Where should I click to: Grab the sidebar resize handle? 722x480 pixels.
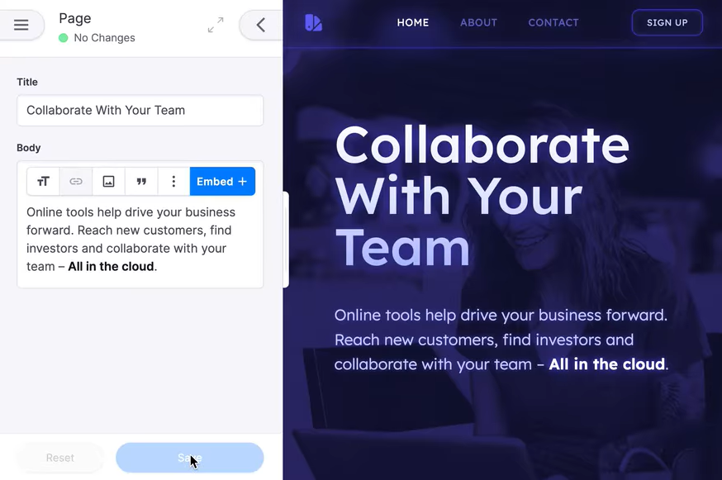286,240
